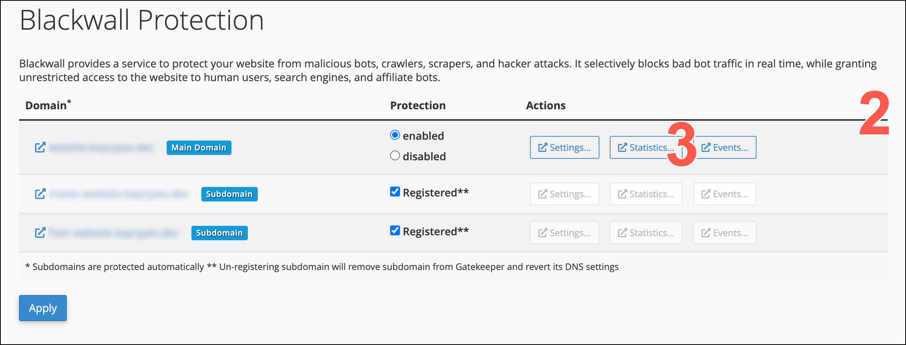
Task: Click the blurred main domain name link
Action: tap(101, 147)
